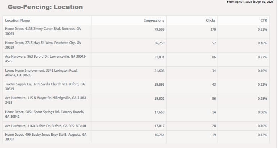
Task: Select the 0.29% CTR cell
Action: pyautogui.click(x=263, y=98)
